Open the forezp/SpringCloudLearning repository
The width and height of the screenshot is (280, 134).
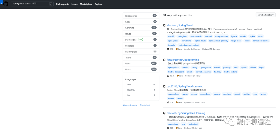[183, 60]
